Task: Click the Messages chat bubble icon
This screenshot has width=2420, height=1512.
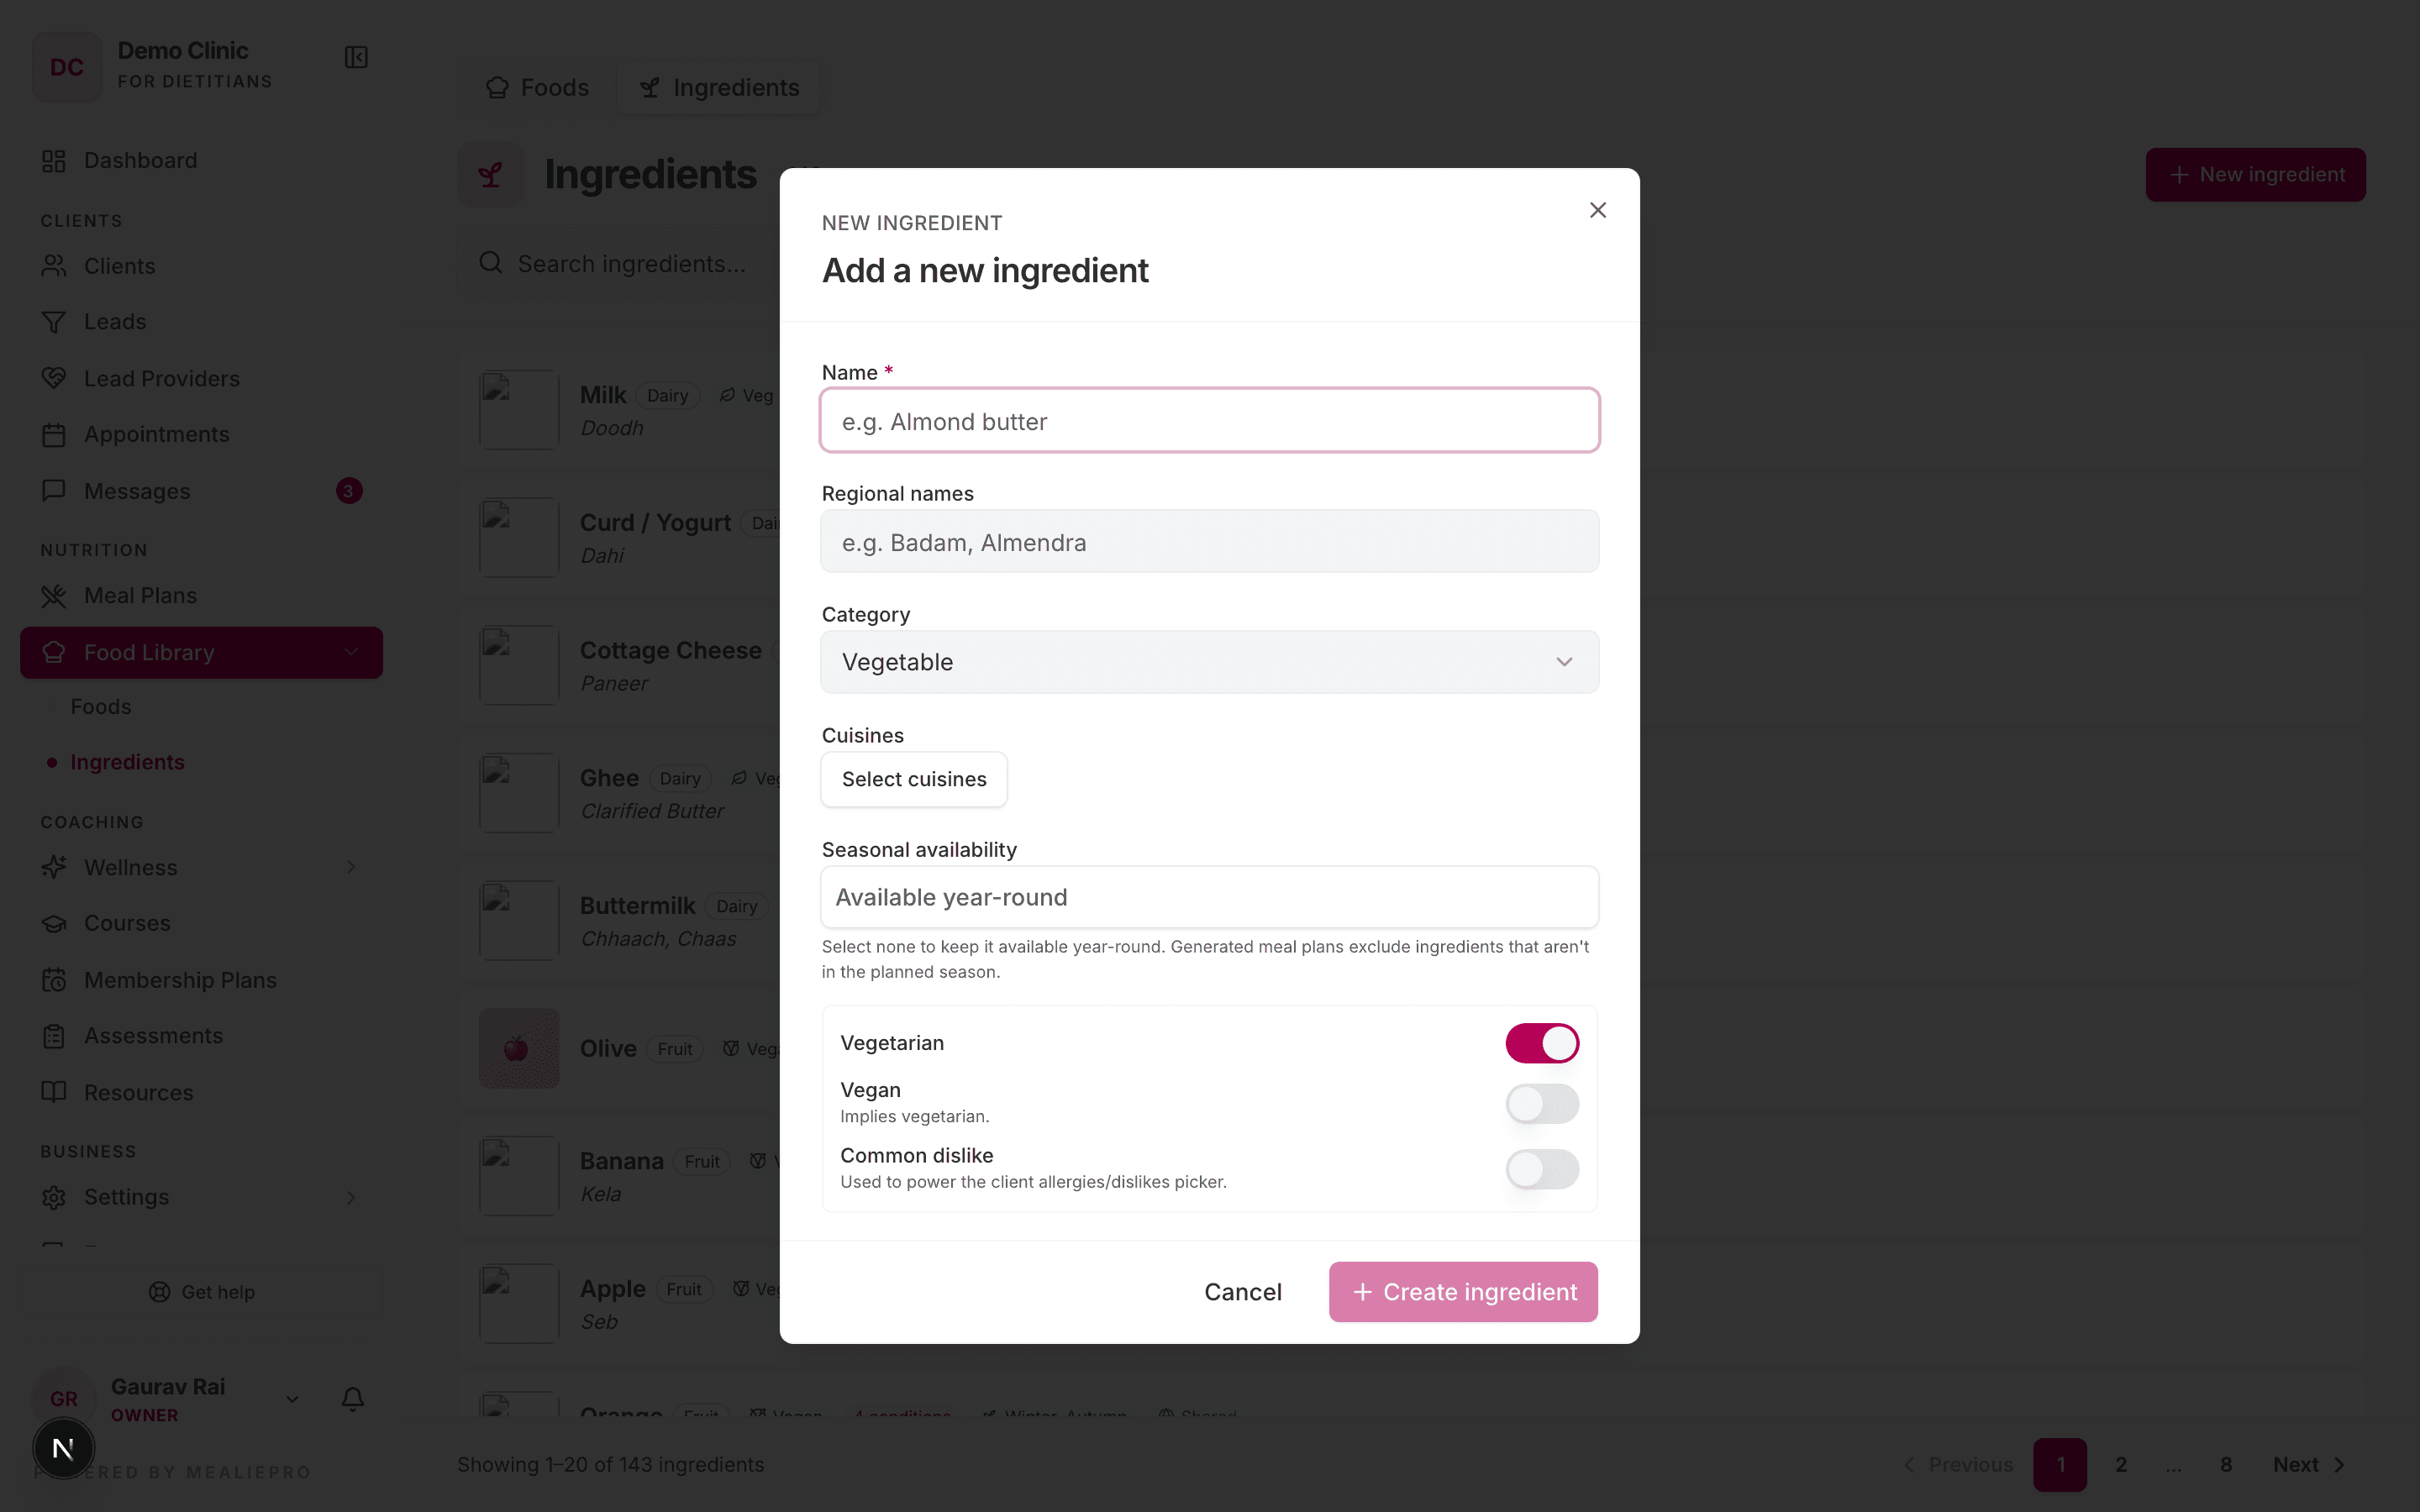Action: [x=54, y=491]
